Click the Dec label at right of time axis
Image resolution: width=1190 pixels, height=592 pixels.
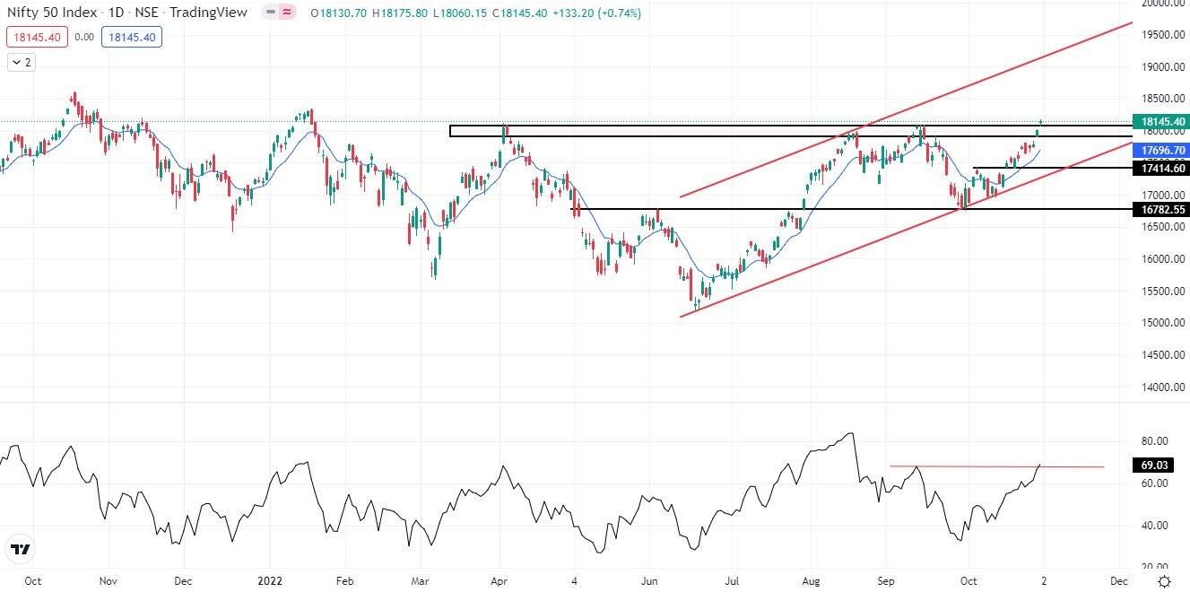1117,580
